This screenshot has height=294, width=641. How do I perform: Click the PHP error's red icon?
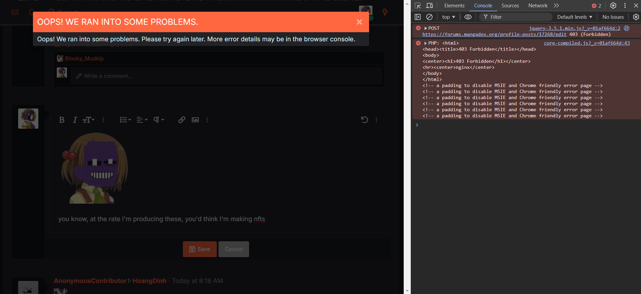pyautogui.click(x=418, y=44)
